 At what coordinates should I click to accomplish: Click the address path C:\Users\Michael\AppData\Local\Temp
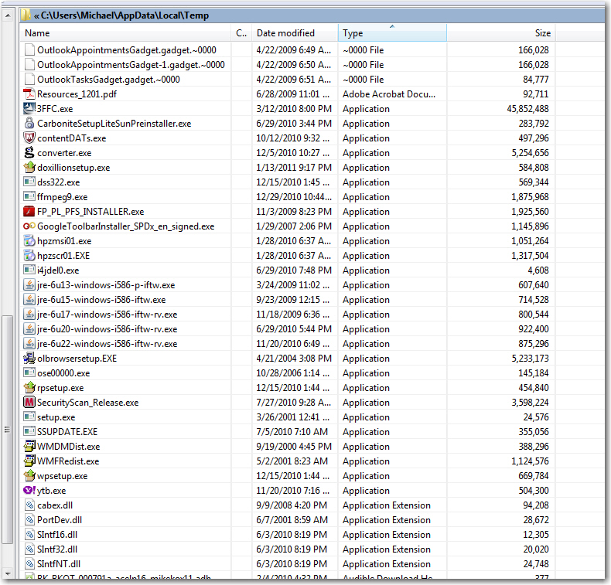125,15
